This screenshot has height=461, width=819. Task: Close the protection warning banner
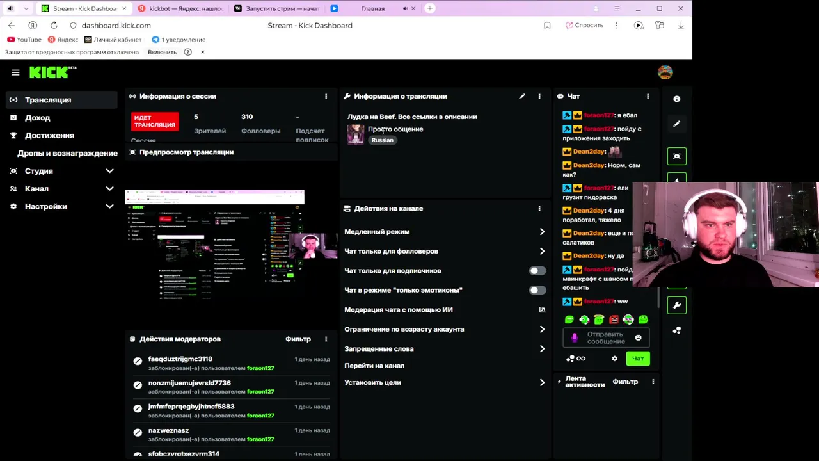pyautogui.click(x=203, y=52)
